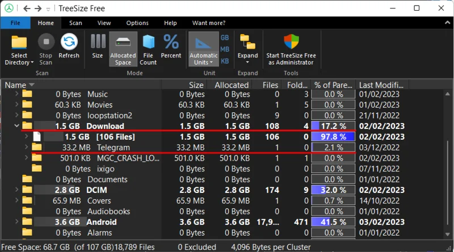The height and width of the screenshot is (252, 454).
Task: Set display unit to GB
Action: [225, 37]
